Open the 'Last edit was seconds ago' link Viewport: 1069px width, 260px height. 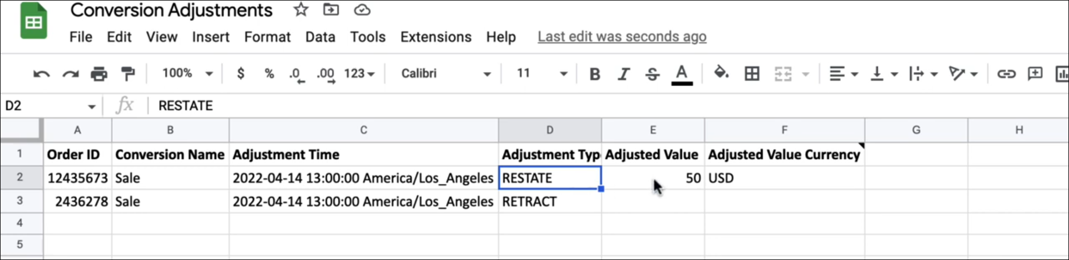tap(622, 37)
